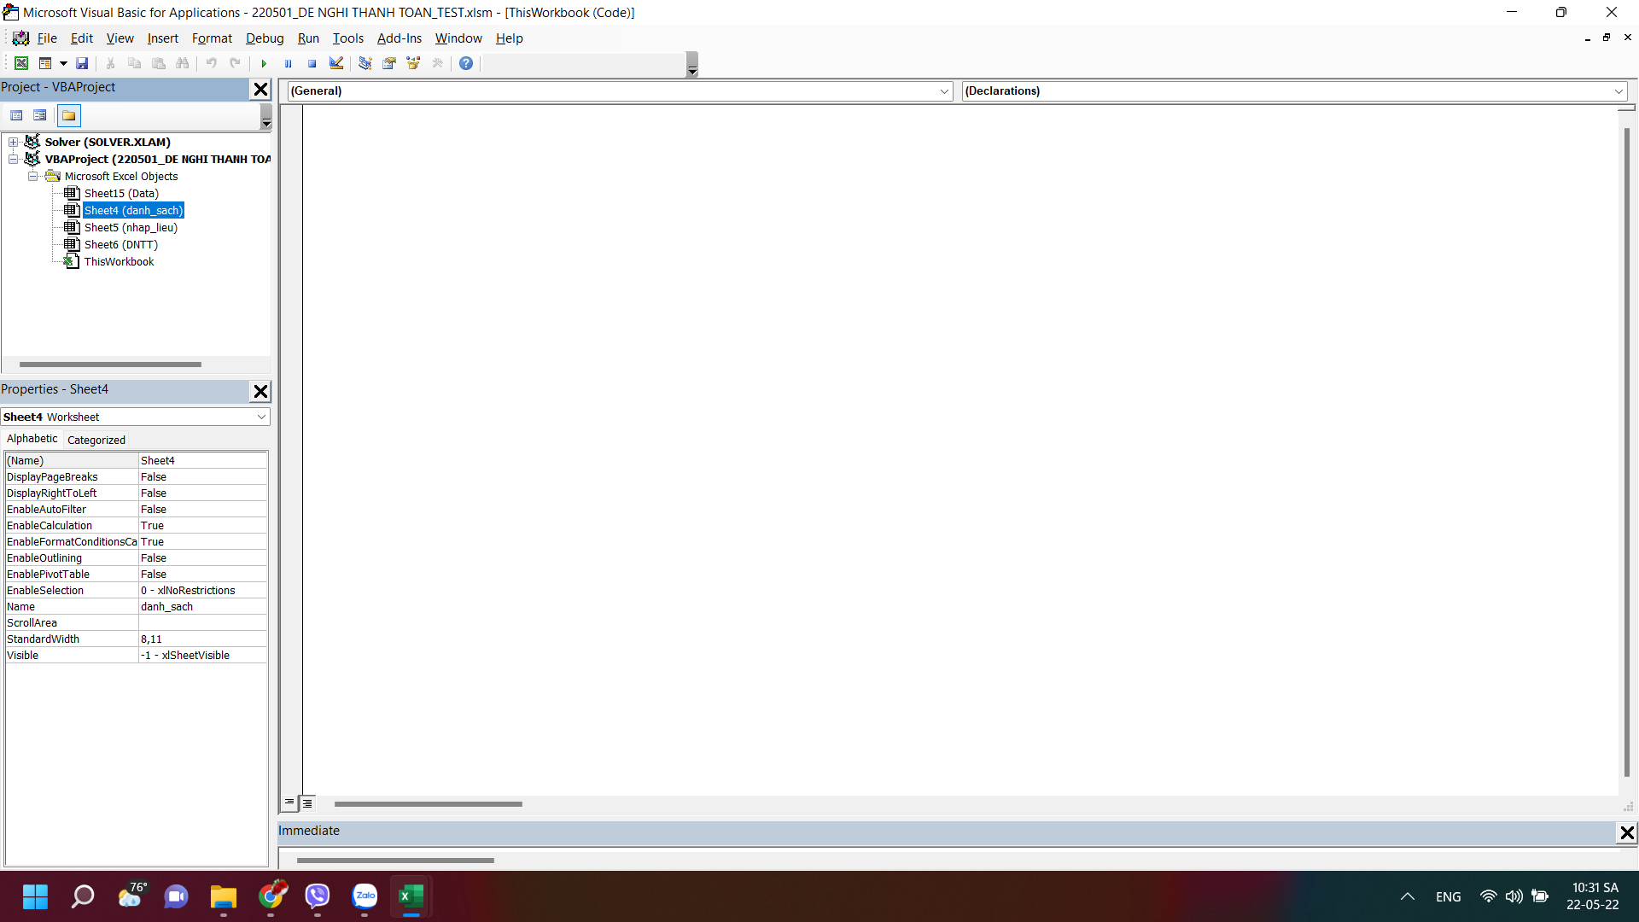Open the Debug menu
The width and height of the screenshot is (1639, 922).
pyautogui.click(x=265, y=38)
